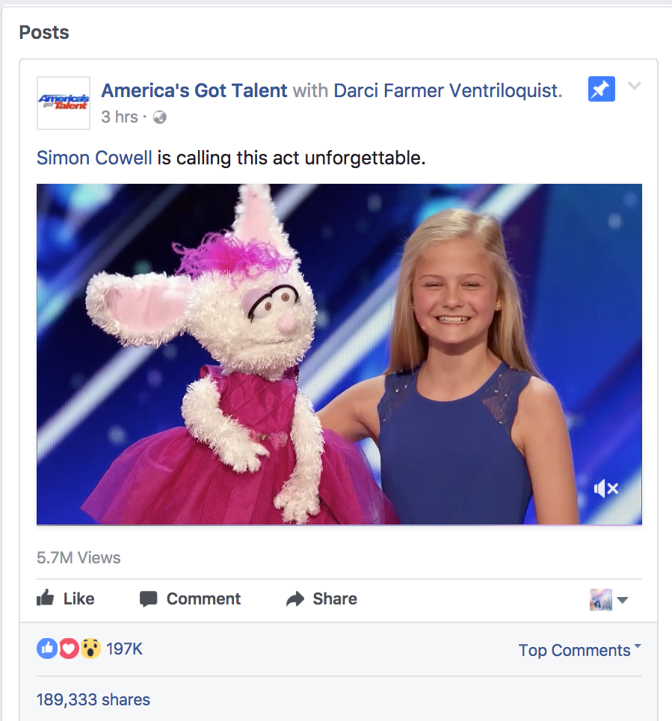The height and width of the screenshot is (721, 672).
Task: Play the ventriloquist video thumbnail
Action: 339,354
